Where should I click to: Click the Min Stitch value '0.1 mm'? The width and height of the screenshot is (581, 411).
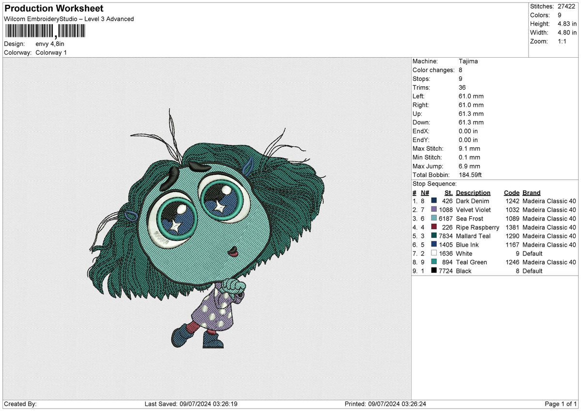click(x=469, y=157)
